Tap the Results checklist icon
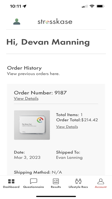This screenshot has height=199, width=112. [x=56, y=181]
